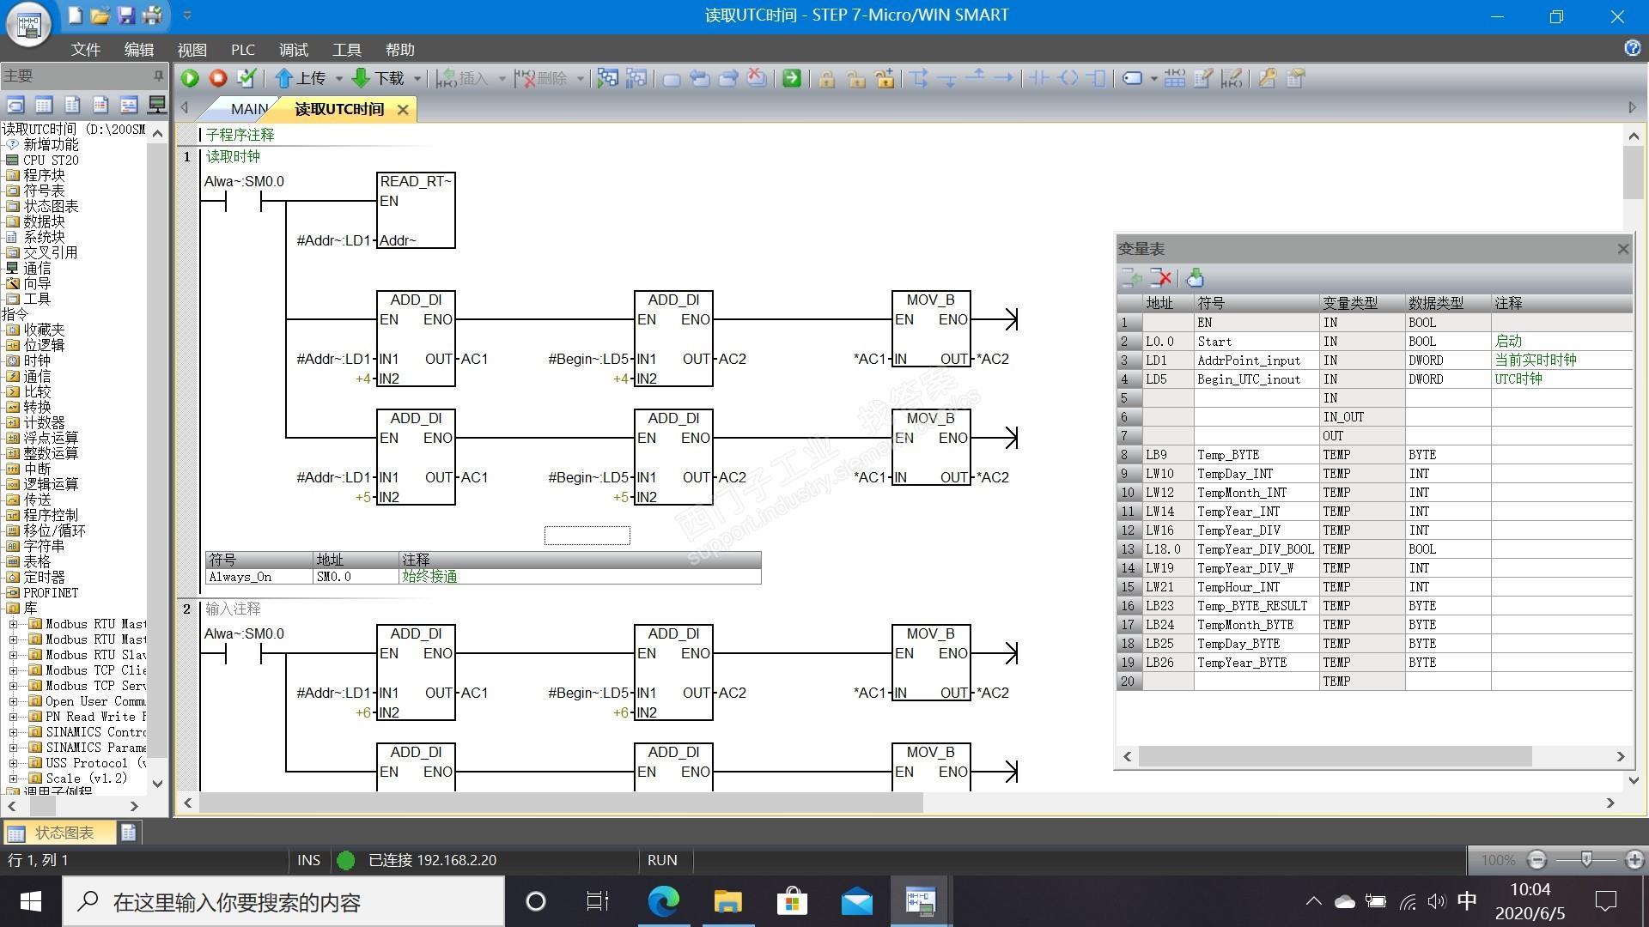Screen dimensions: 1649x927
Task: Click the compile icon with green checkmark
Action: (246, 79)
